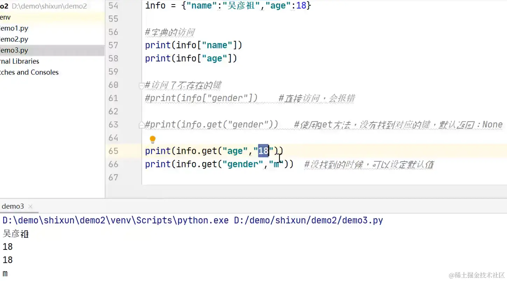Screen dimensions: 507x281
Task: Click line number 67 in the gutter
Action: [x=113, y=177]
